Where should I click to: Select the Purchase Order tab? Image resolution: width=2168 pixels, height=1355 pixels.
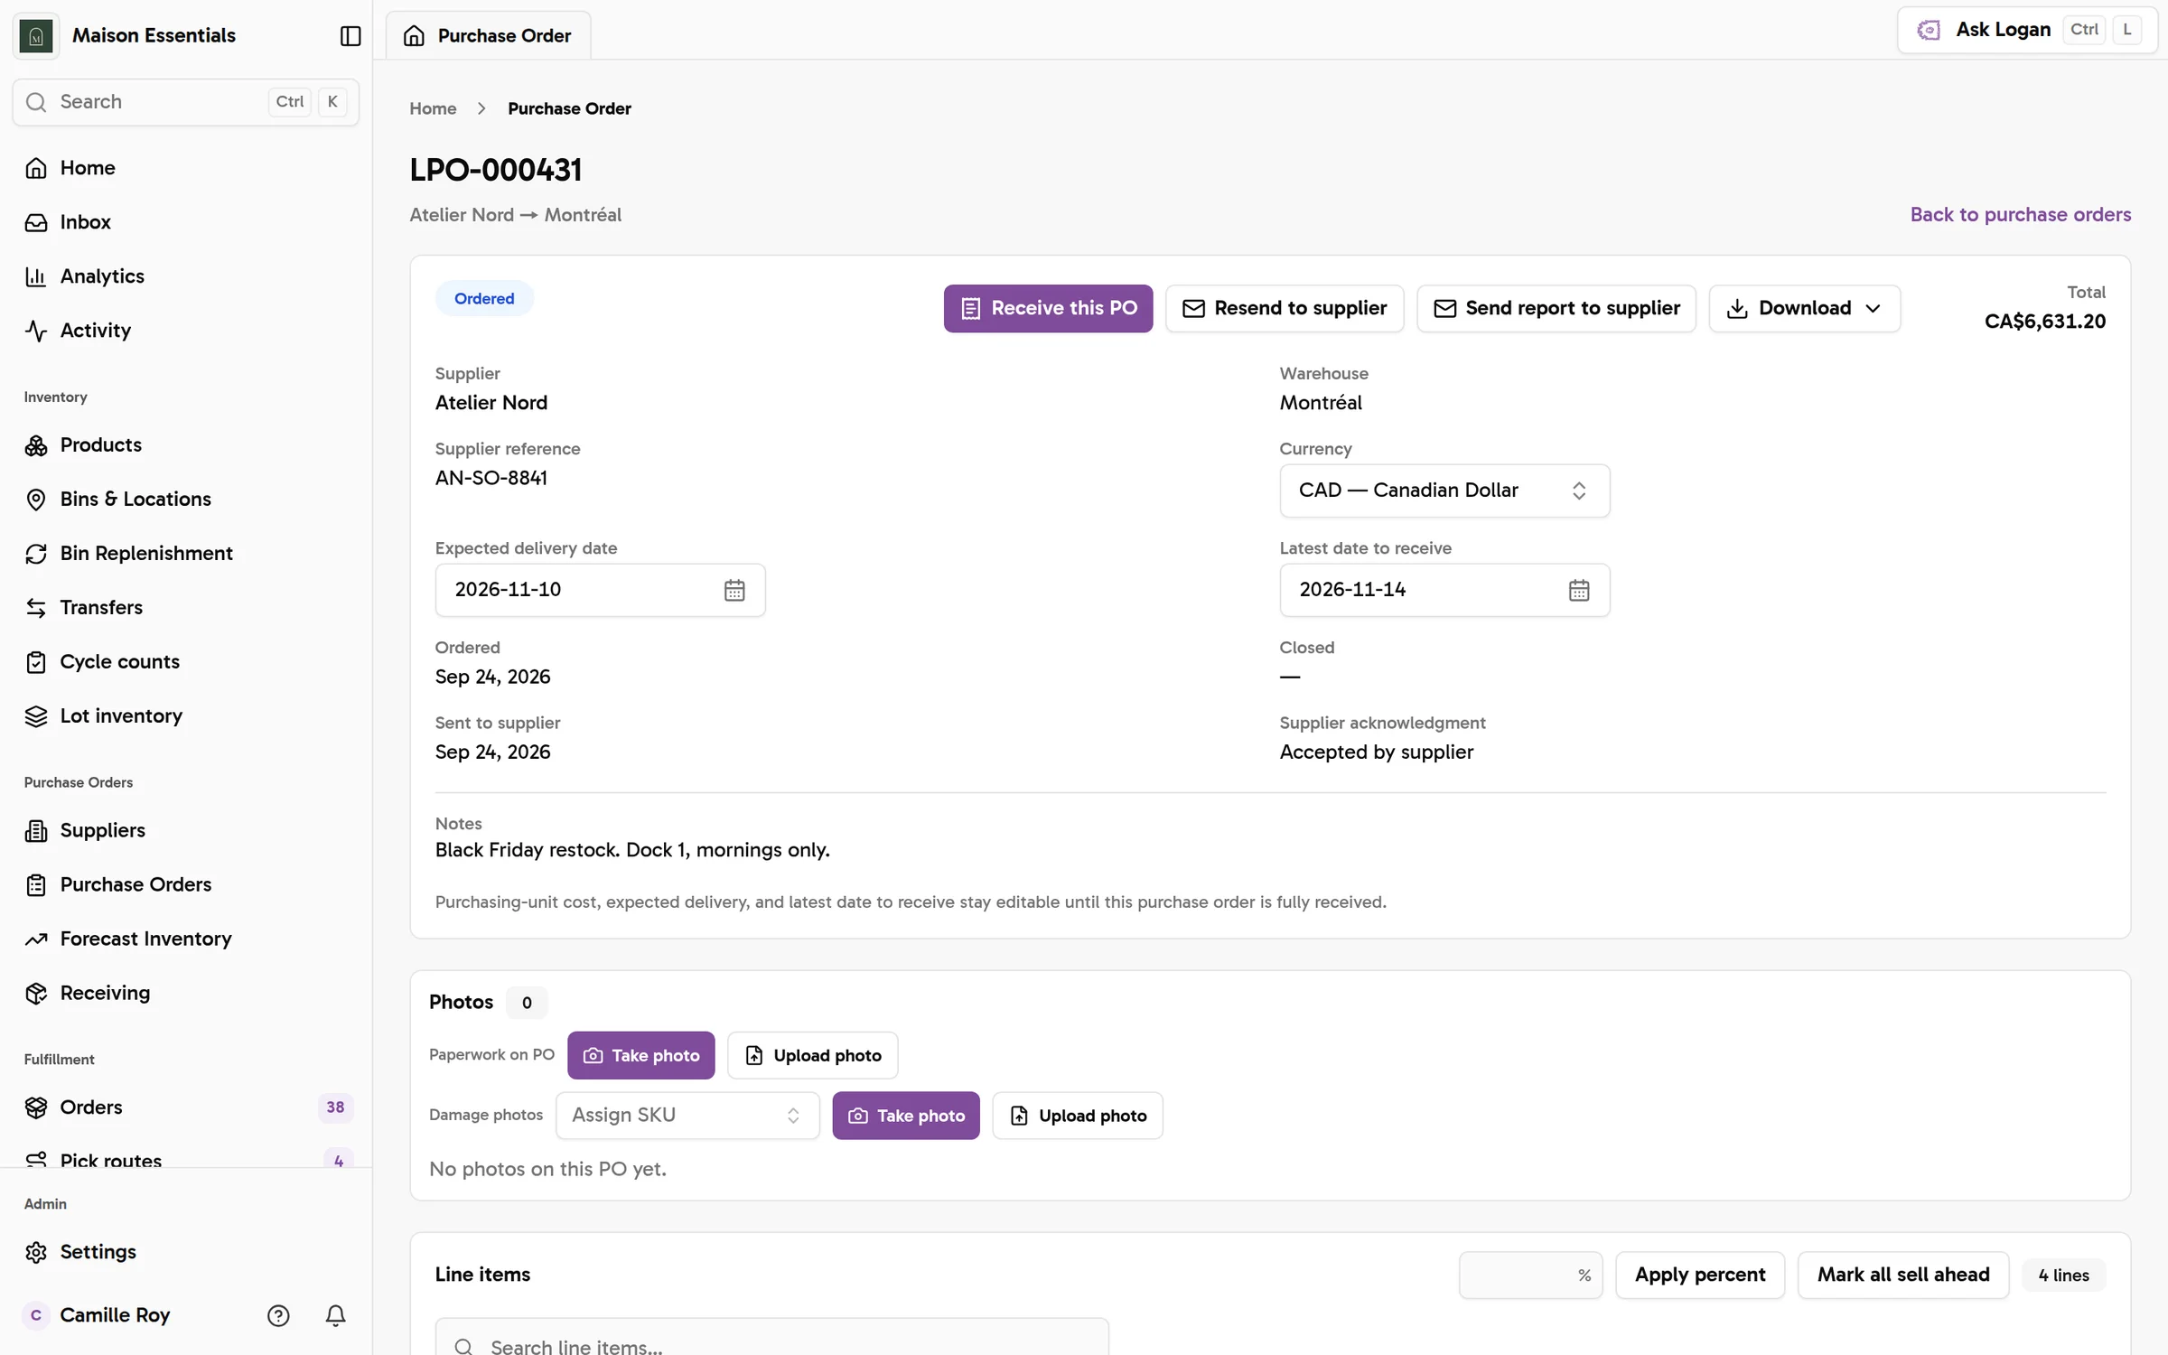pyautogui.click(x=488, y=36)
